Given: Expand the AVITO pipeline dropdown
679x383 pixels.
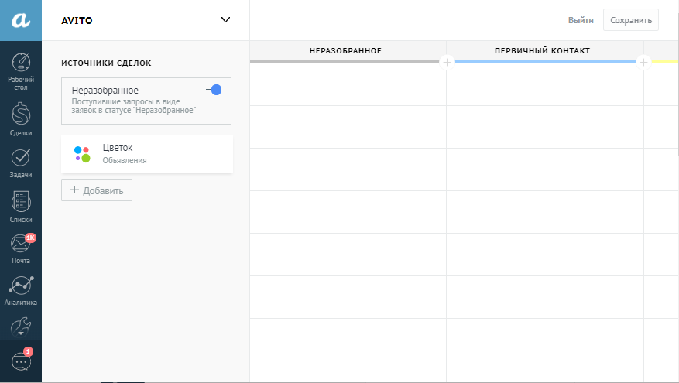Looking at the screenshot, I should (x=225, y=20).
